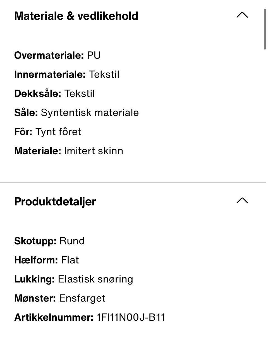Click the divider between the two sections
The image size is (268, 338).
tap(133, 183)
